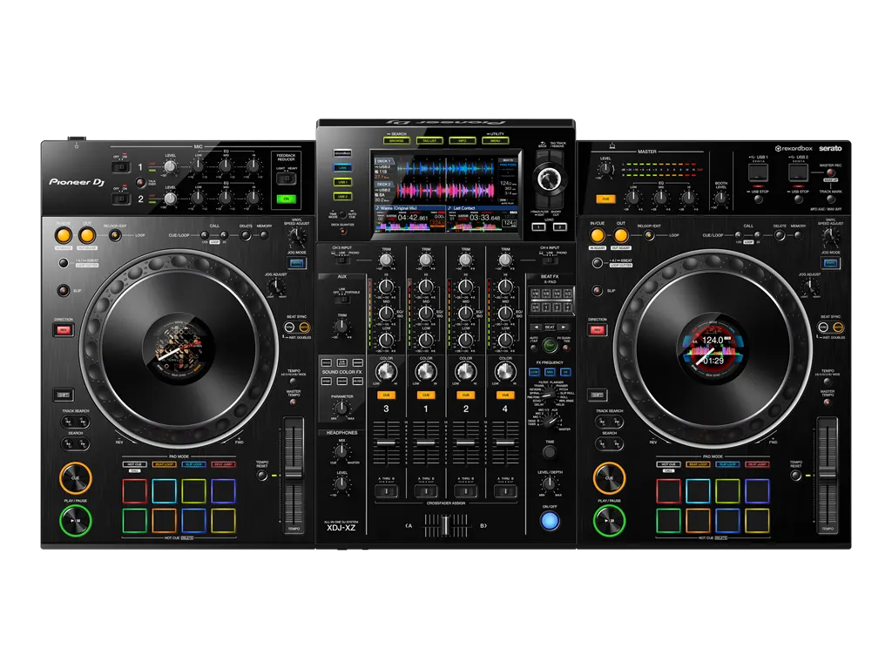Toggle headphone CUE on channel 1
This screenshot has width=892, height=669.
pos(426,395)
